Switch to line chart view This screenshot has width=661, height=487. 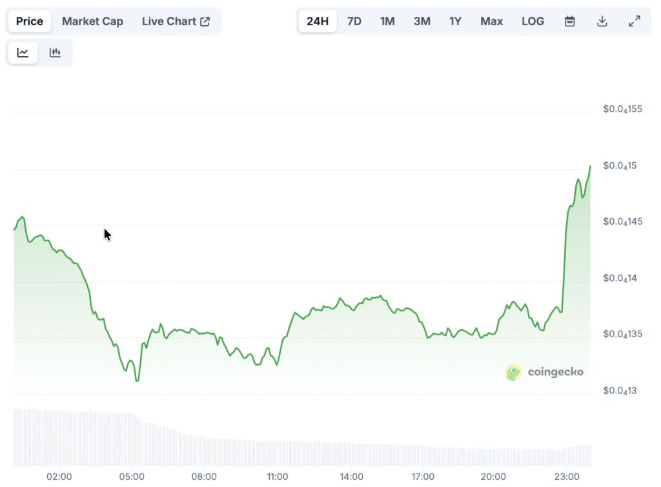23,53
